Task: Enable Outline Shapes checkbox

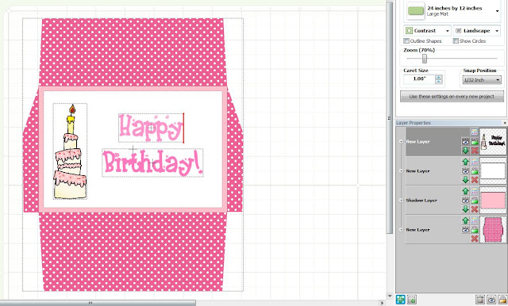Action: click(406, 40)
